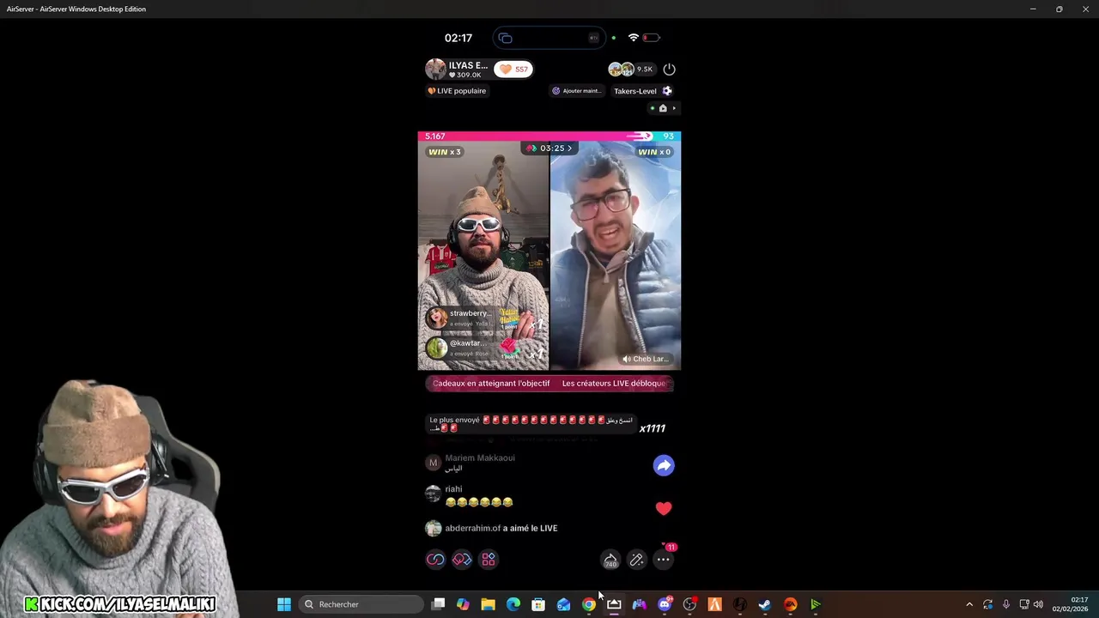Open strawberry... gift notification
1099x618 pixels.
tap(485, 318)
